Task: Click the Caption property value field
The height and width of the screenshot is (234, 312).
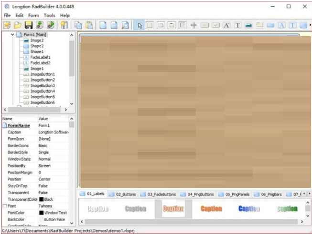Action: 53,132
